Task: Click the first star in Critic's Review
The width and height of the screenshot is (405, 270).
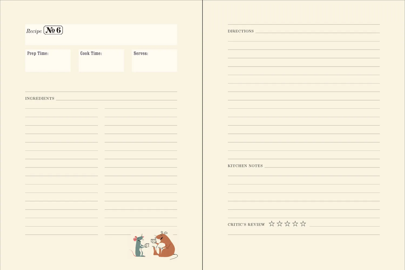Action: (272, 224)
